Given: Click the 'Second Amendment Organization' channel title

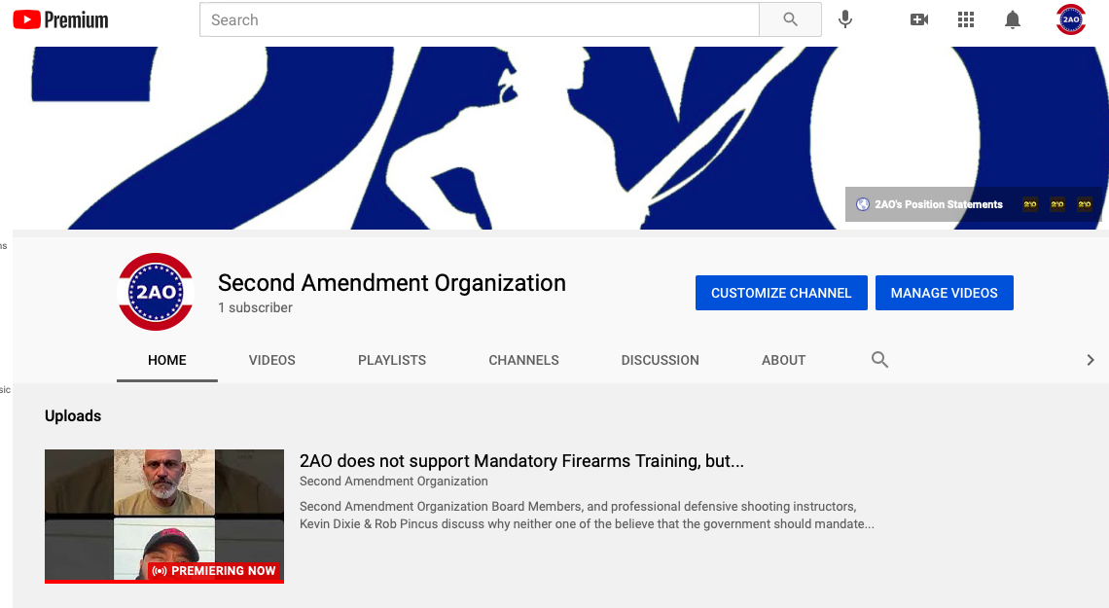Looking at the screenshot, I should [x=392, y=283].
